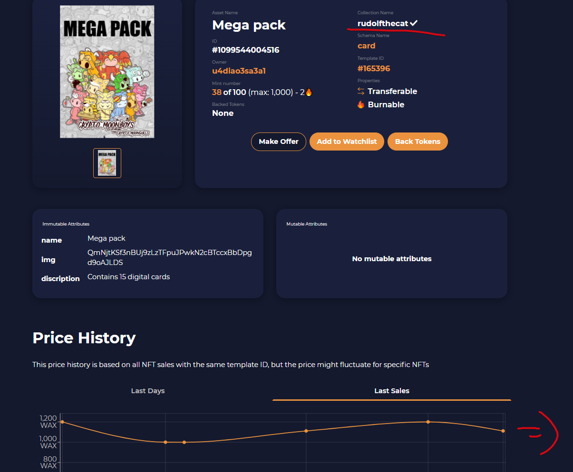The image size is (573, 472).
Task: Click the 'Immutable Attributes' heading
Action: click(66, 224)
